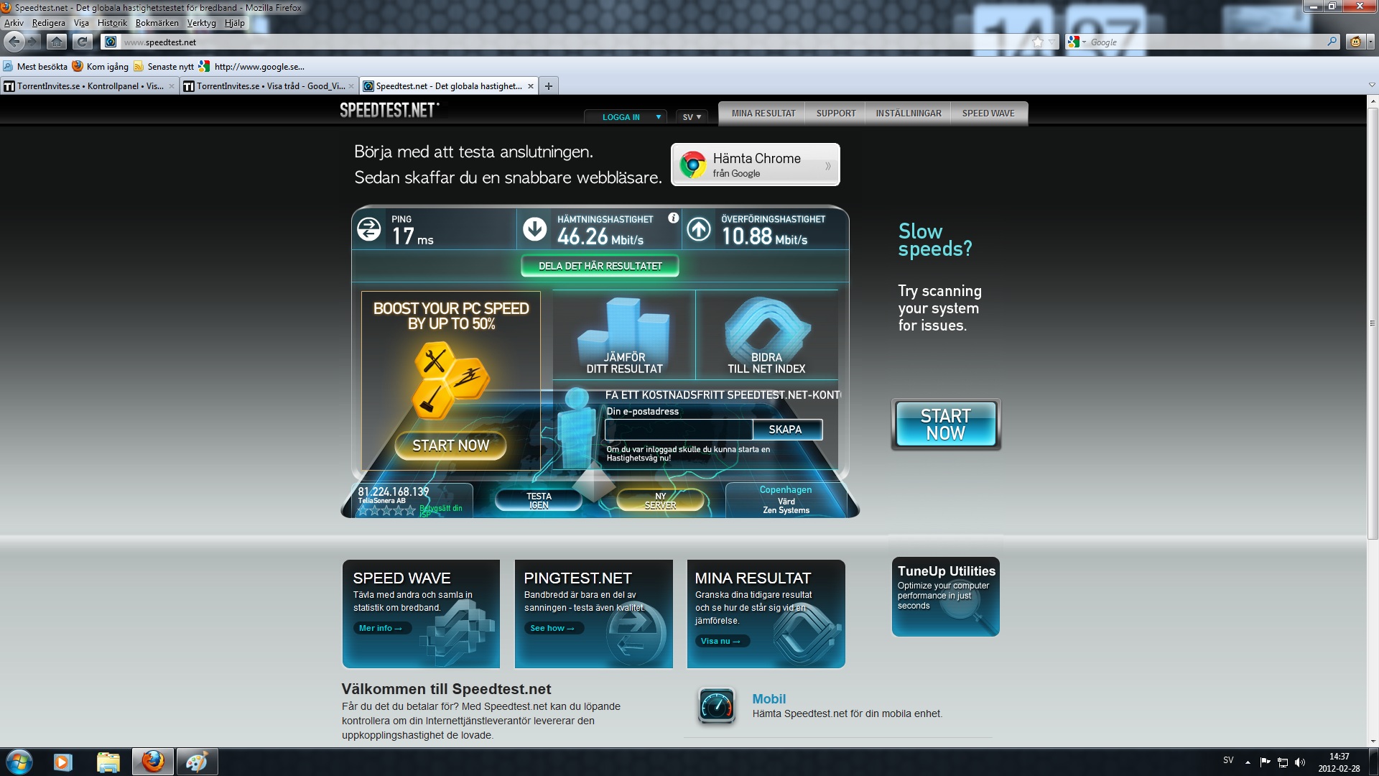Bookmark page with the star icon
The height and width of the screenshot is (776, 1379).
point(1037,42)
